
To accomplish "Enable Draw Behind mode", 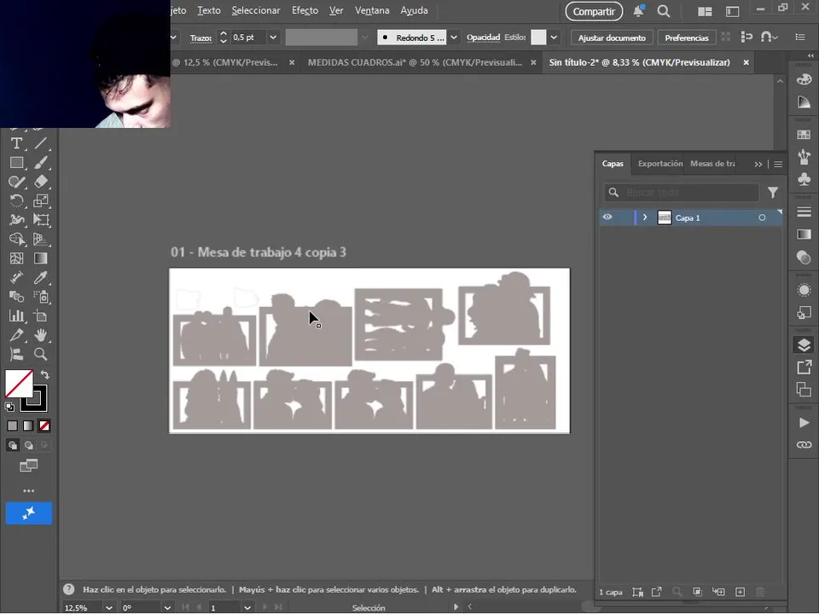I will [28, 445].
